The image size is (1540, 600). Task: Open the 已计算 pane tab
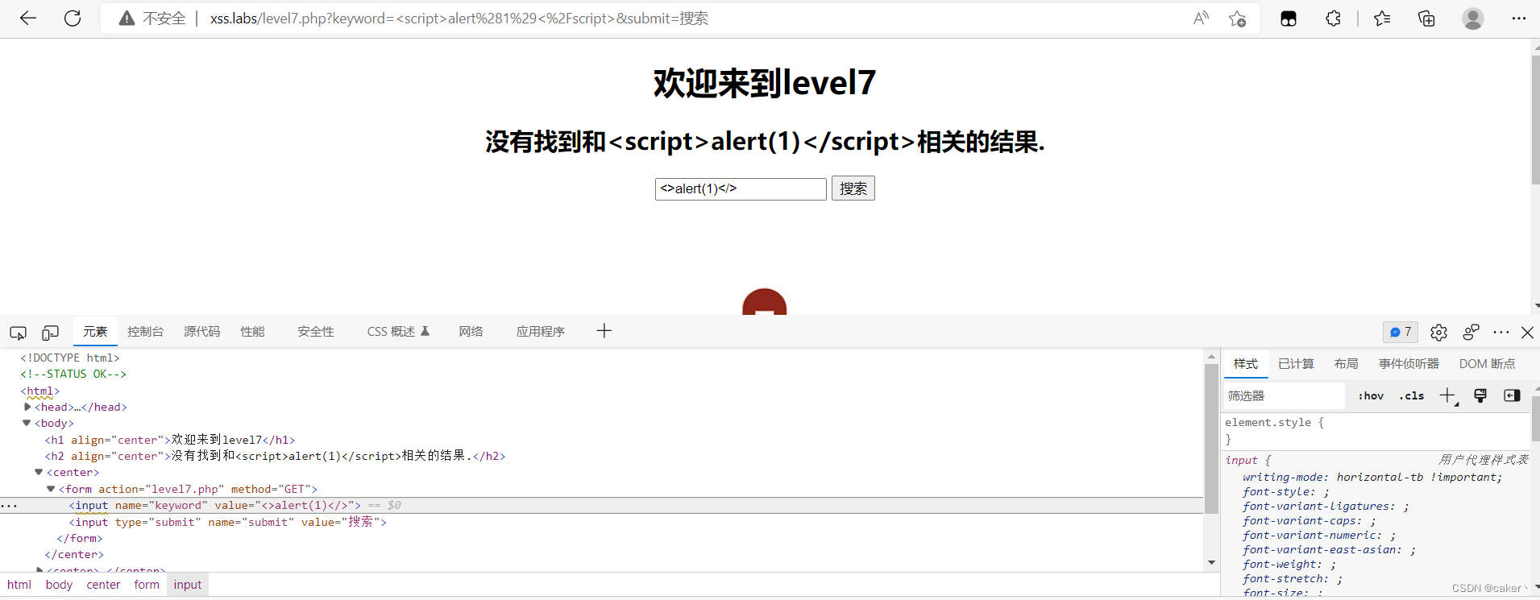[x=1296, y=364]
